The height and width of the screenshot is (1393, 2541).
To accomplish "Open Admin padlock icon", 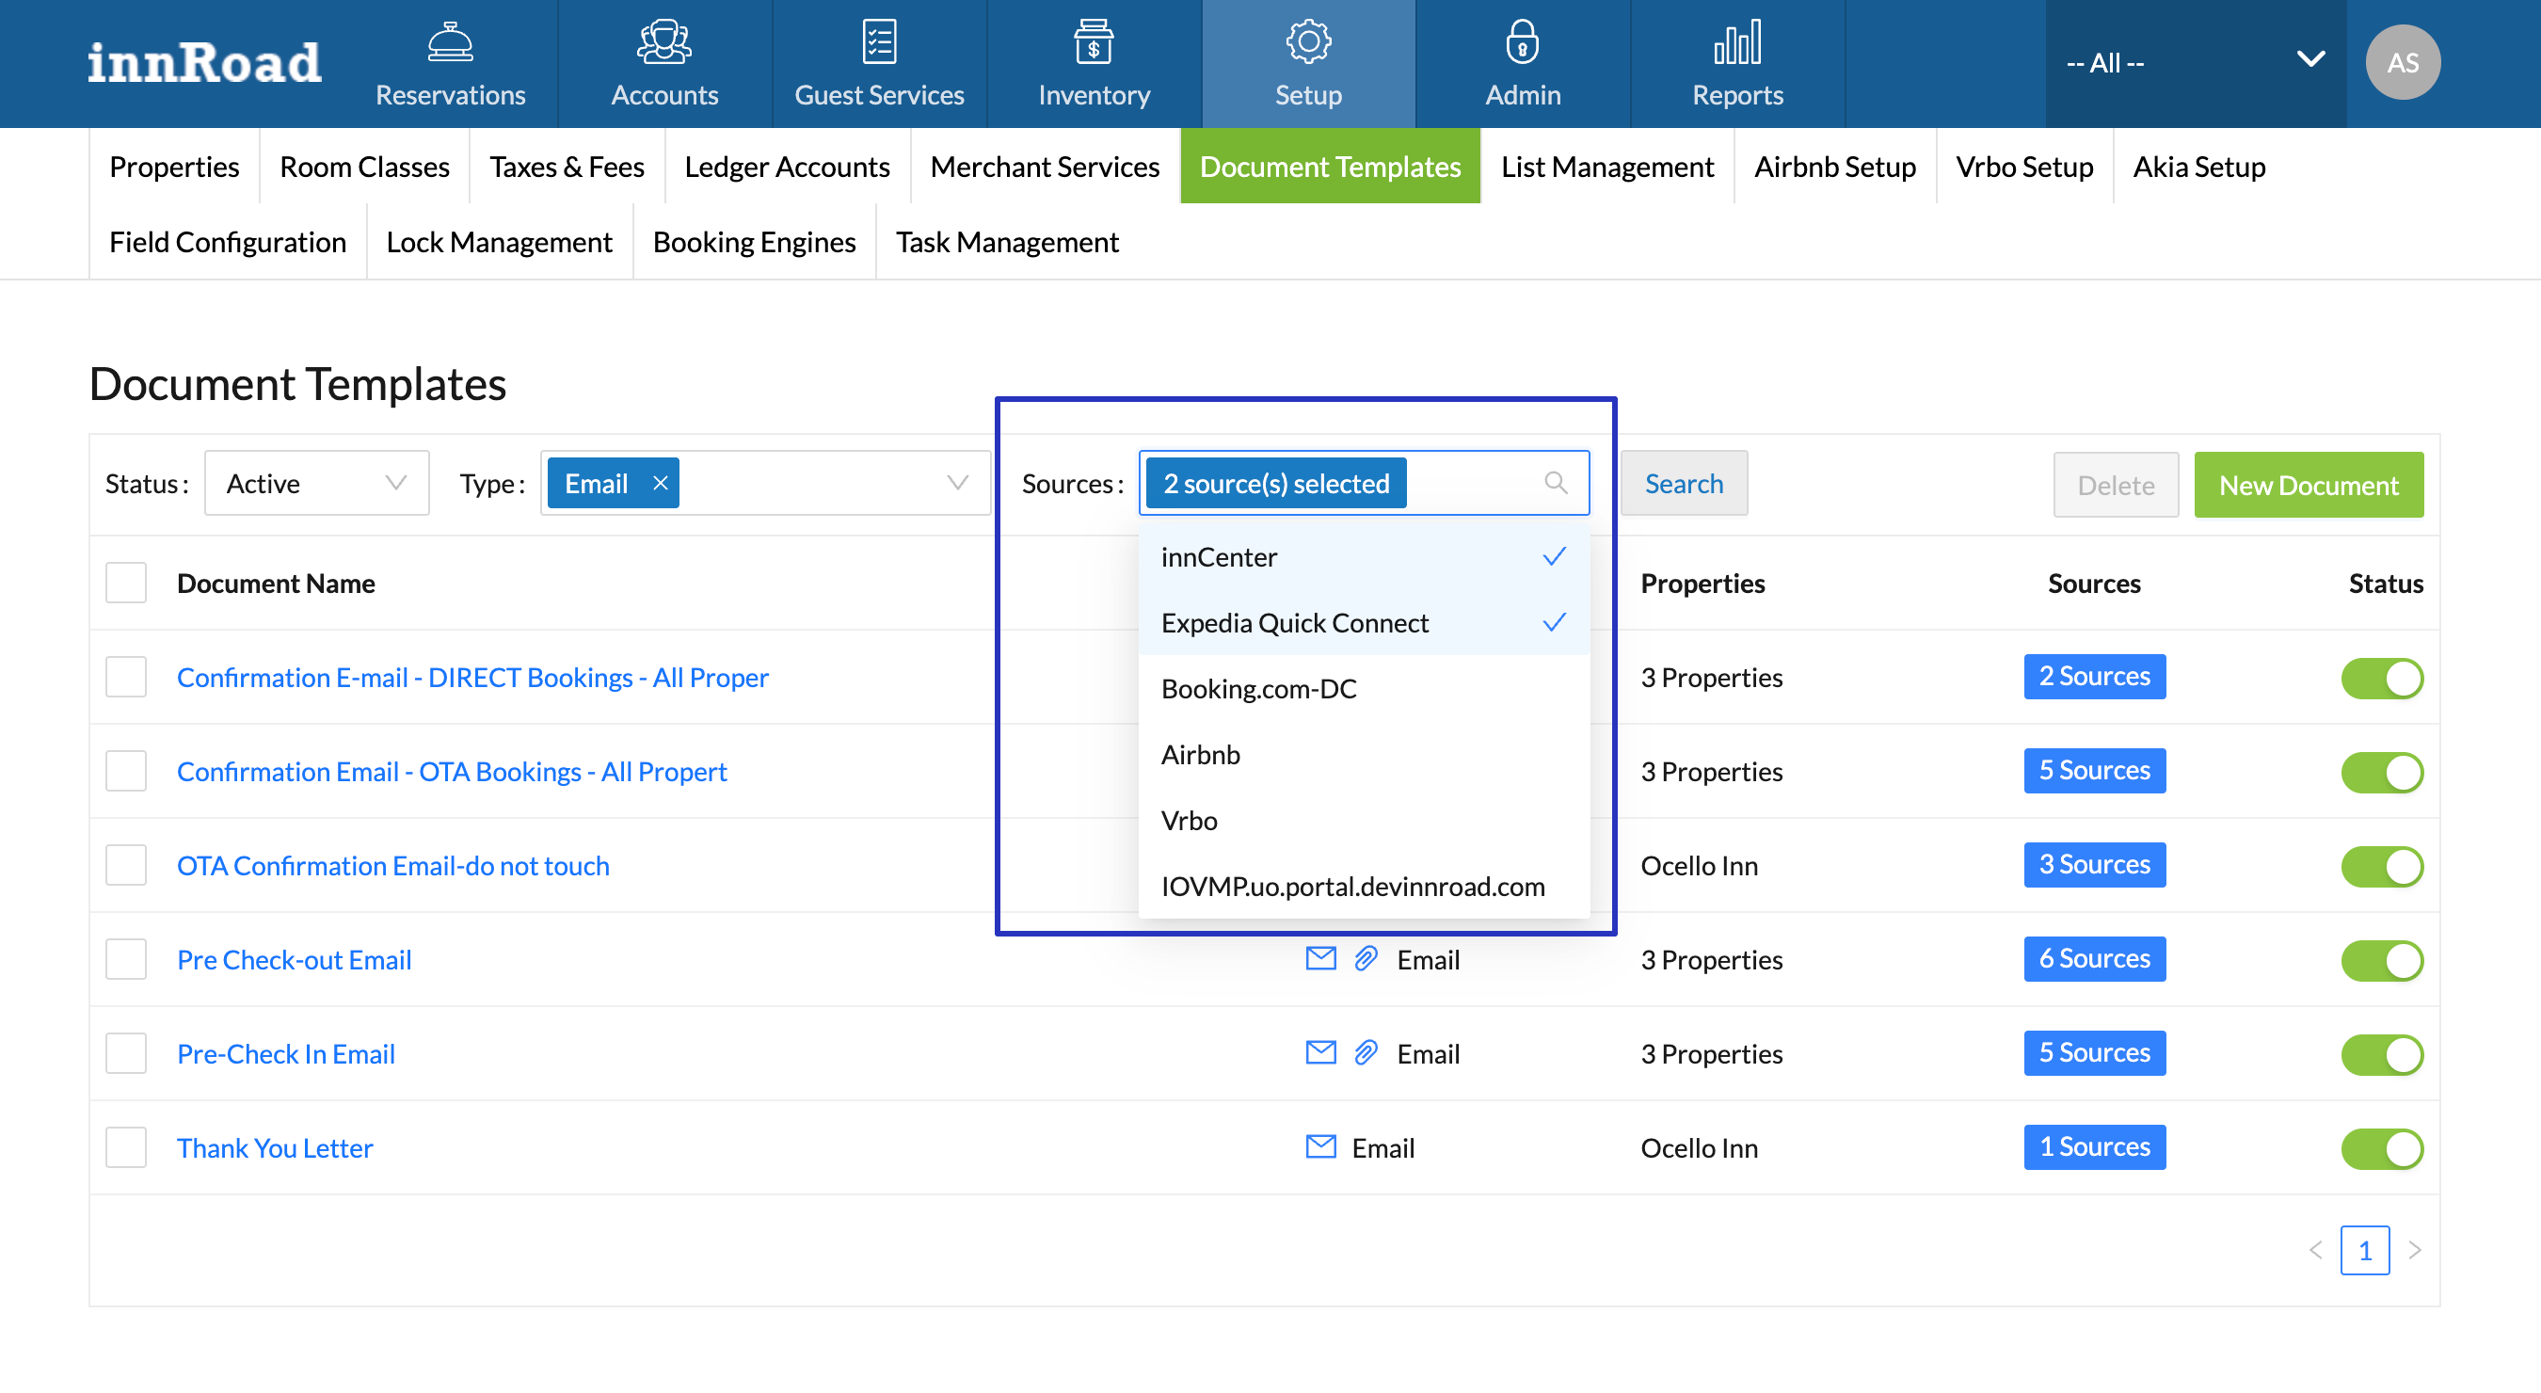I will point(1522,42).
